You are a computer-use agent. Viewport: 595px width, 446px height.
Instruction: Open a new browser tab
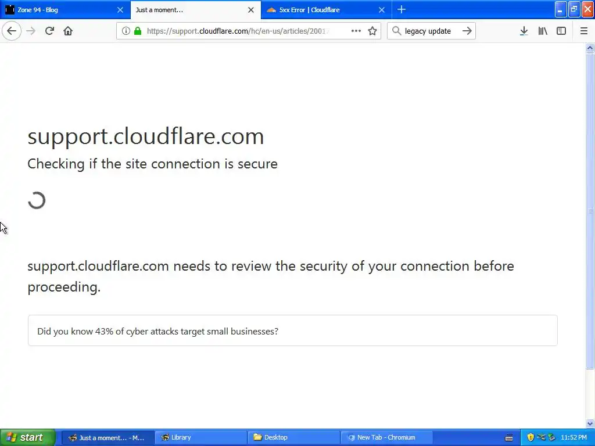pos(402,9)
